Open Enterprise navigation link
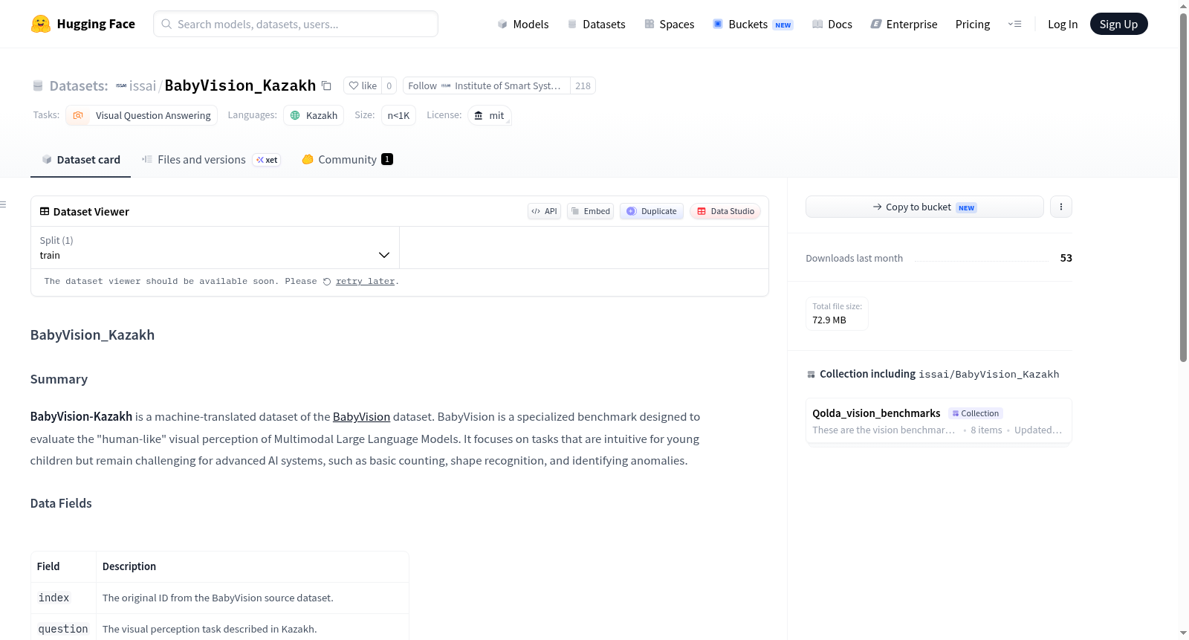 (x=904, y=24)
